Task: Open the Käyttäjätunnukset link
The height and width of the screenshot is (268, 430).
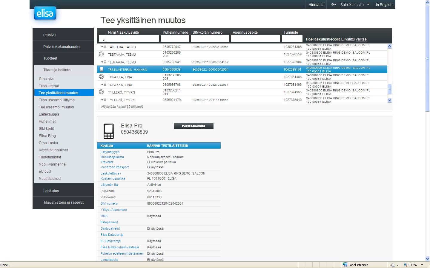Action: (53, 150)
